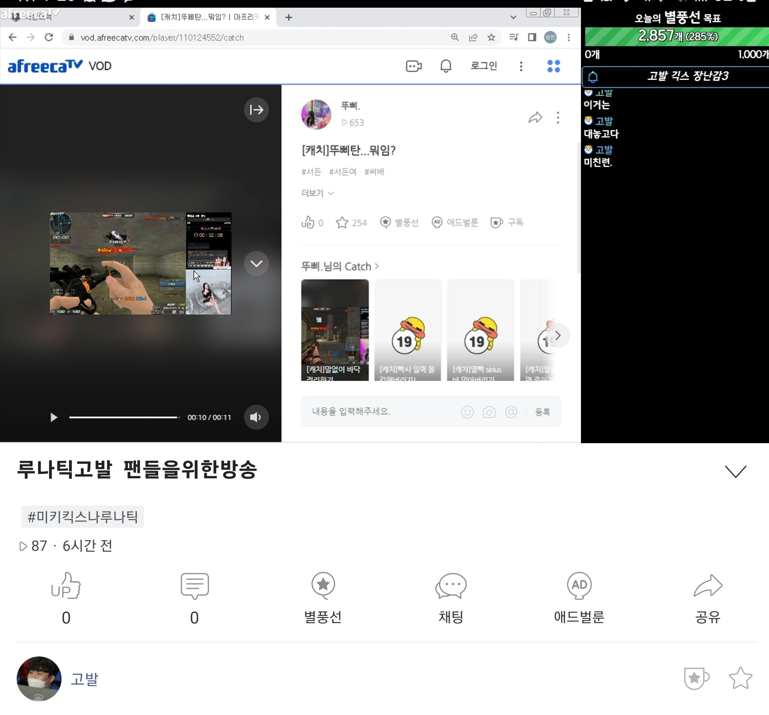Open the 채팅 chat icon

[451, 586]
